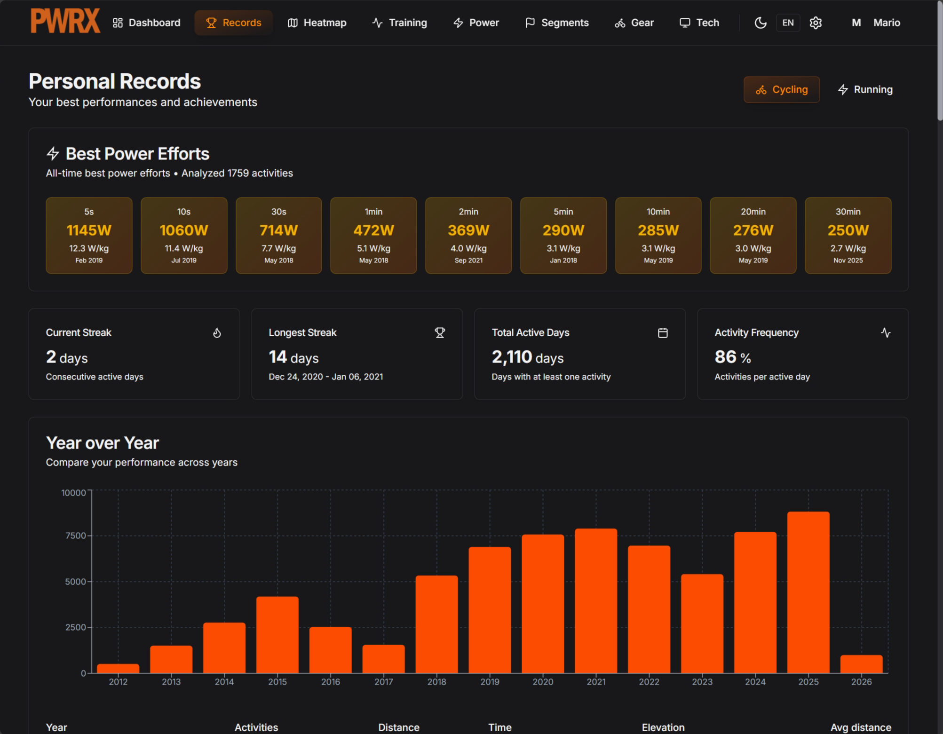Click the Activity Frequency pulse icon
Screen dimensions: 943x734
[x=886, y=333]
